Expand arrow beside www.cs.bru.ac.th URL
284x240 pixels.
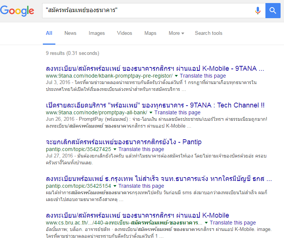(x=206, y=223)
